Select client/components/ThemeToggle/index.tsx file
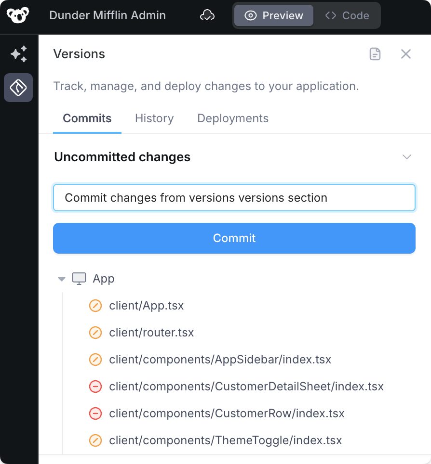Image resolution: width=431 pixels, height=464 pixels. [225, 440]
